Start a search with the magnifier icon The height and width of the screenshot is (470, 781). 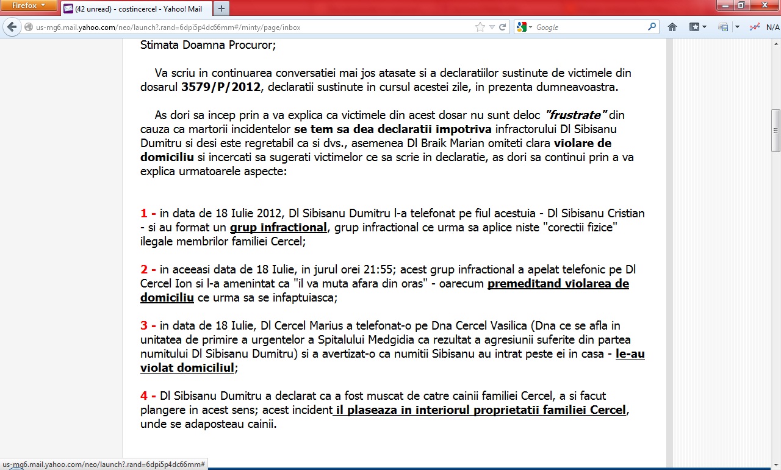click(652, 26)
